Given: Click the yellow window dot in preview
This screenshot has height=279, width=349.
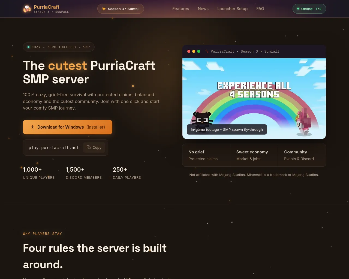Looking at the screenshot, I should coord(194,51).
